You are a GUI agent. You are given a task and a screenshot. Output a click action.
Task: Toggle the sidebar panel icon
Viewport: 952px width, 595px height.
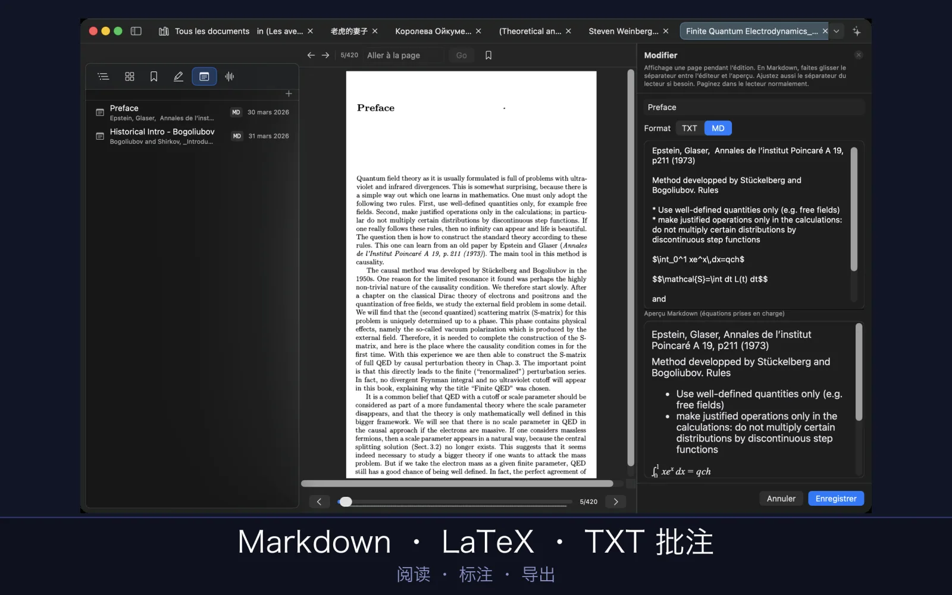(x=136, y=31)
